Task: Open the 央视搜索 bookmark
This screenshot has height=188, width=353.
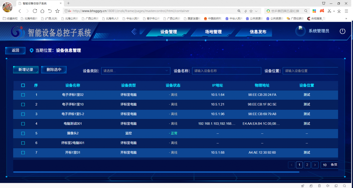Action: [x=316, y=18]
